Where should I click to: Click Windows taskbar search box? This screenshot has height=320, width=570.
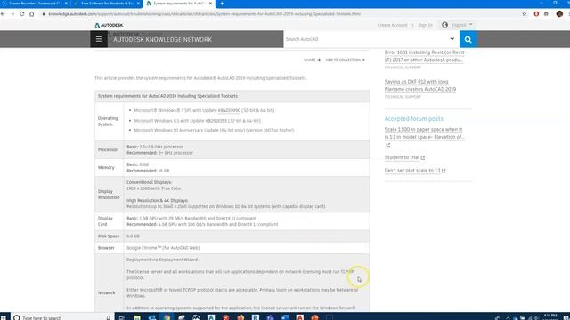[61, 317]
